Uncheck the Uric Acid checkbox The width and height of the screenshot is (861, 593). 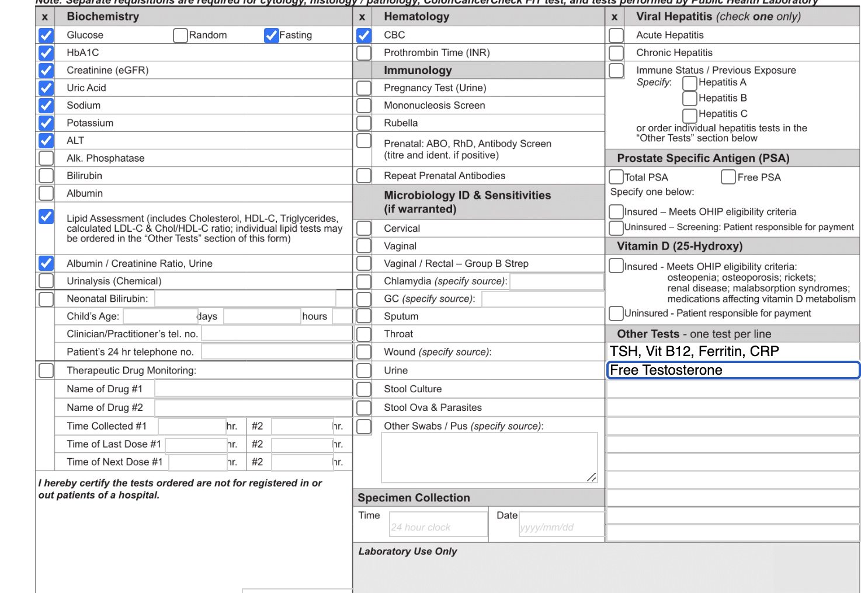[x=46, y=88]
